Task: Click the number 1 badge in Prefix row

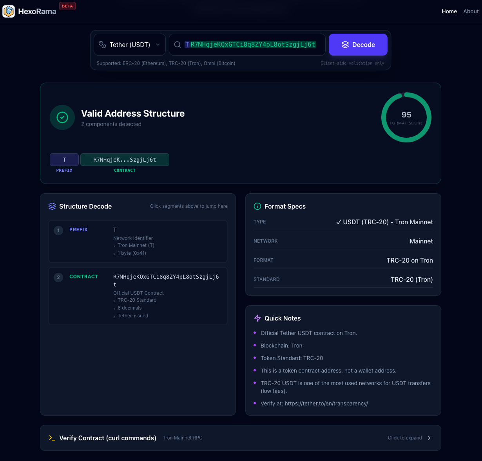Action: 58,230
